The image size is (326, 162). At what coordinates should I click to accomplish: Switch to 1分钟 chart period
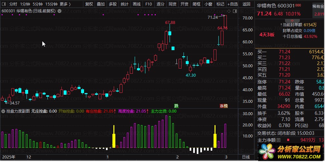(25, 4)
